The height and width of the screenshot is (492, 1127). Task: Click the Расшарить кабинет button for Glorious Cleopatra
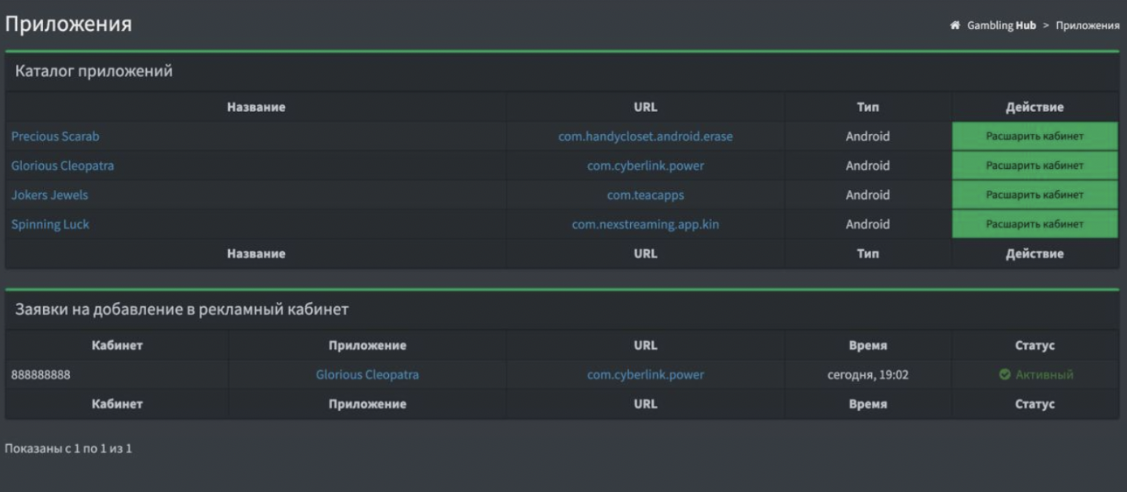(x=1034, y=166)
